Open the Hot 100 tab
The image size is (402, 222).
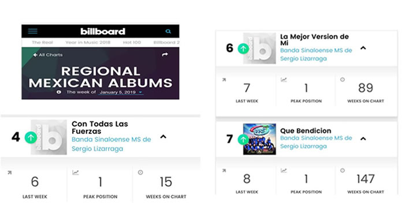click(132, 43)
